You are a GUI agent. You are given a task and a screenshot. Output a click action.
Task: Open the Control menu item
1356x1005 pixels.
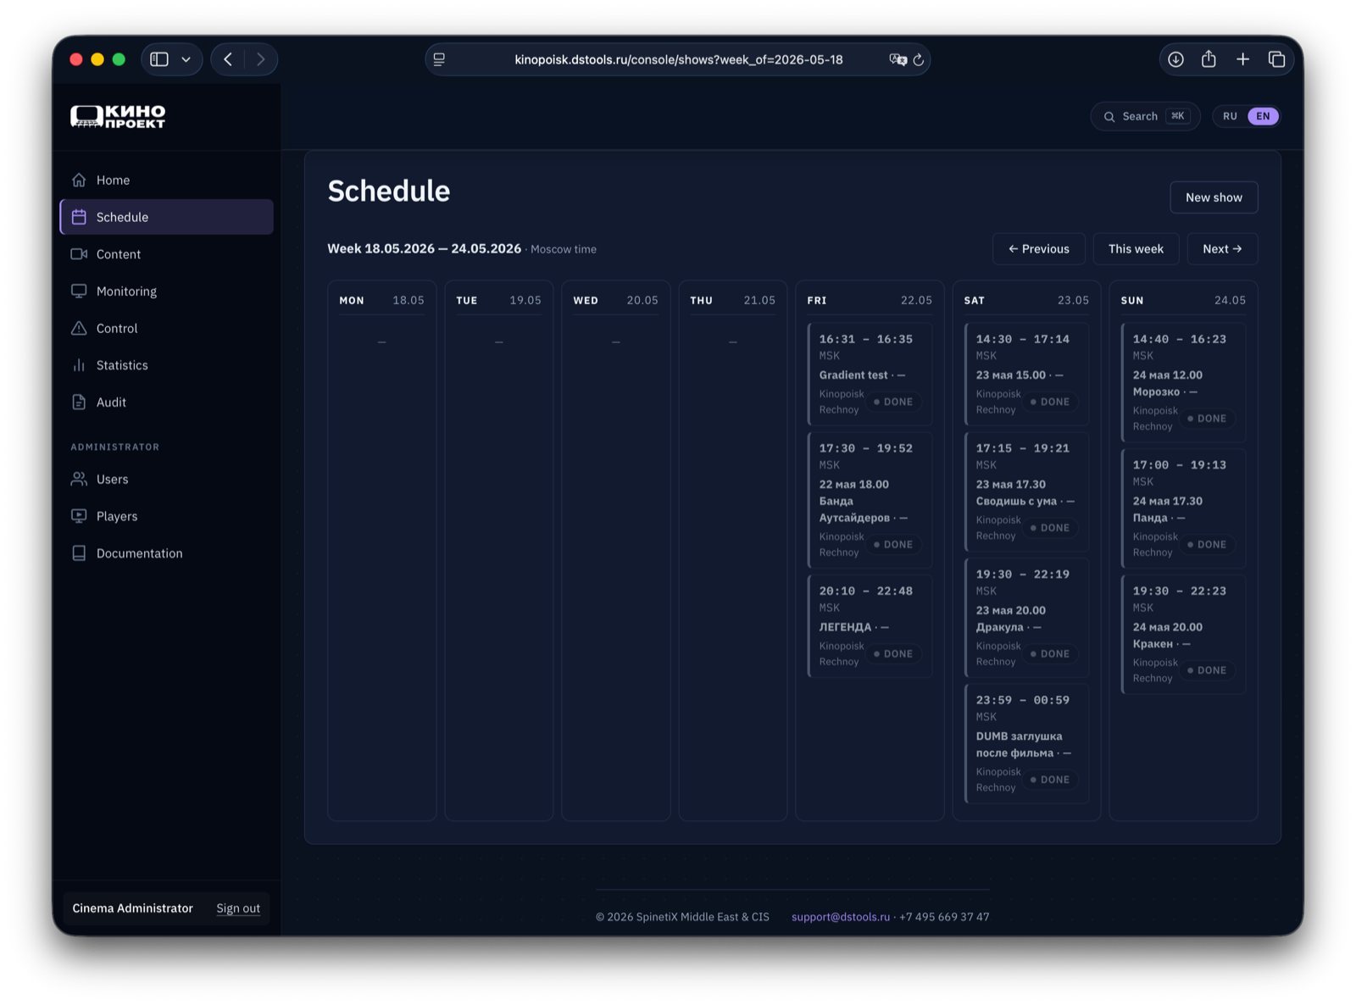click(167, 328)
